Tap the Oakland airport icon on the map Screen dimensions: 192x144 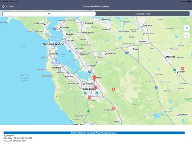pyautogui.click(x=70, y=51)
